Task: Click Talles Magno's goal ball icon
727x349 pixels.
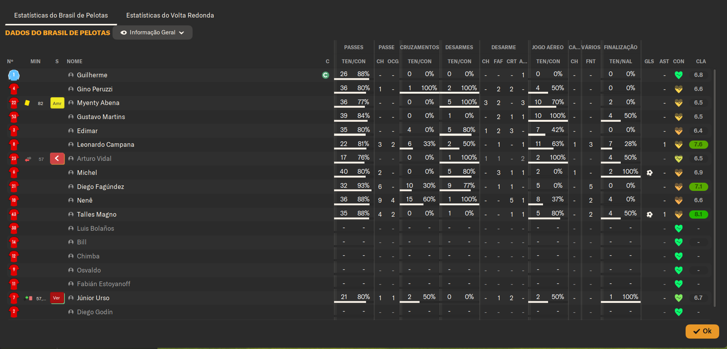Action: tap(649, 214)
